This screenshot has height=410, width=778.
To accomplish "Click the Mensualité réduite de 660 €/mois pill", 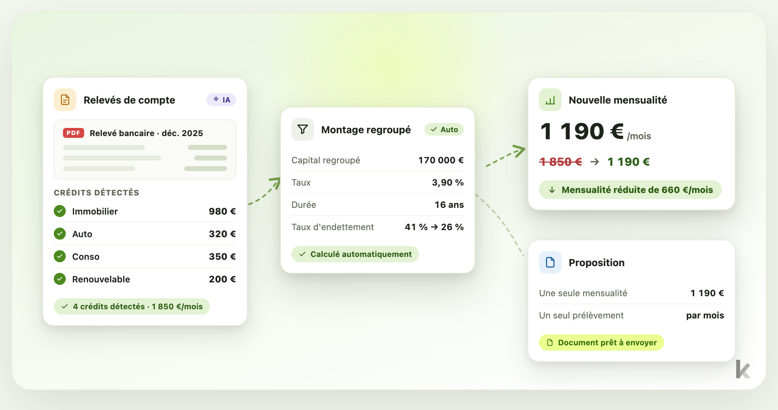I will coord(630,190).
